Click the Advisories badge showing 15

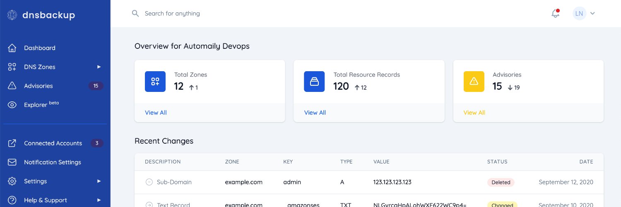click(96, 86)
